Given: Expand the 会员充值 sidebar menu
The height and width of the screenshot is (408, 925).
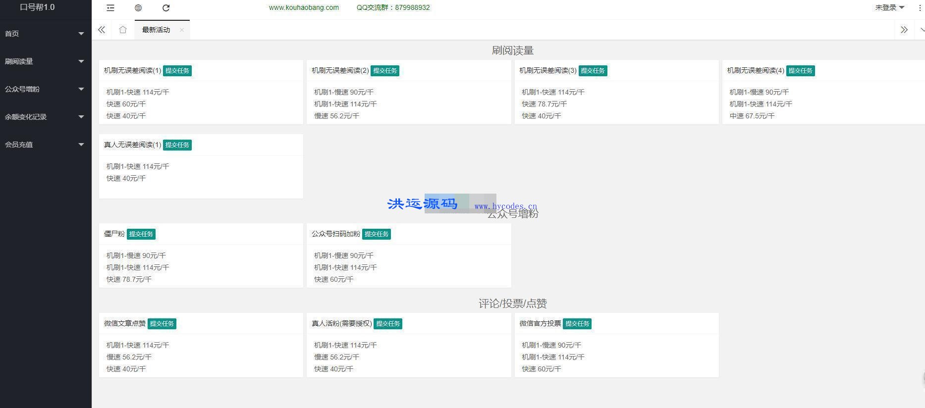Looking at the screenshot, I should tap(46, 145).
